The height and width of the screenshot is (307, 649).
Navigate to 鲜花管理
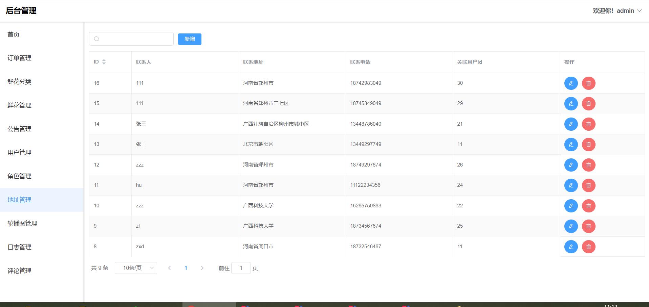coord(42,105)
